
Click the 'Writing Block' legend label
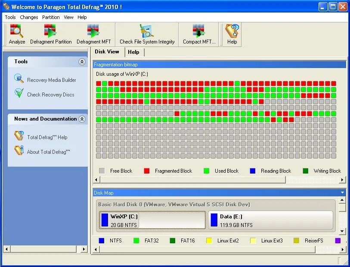(x=327, y=171)
